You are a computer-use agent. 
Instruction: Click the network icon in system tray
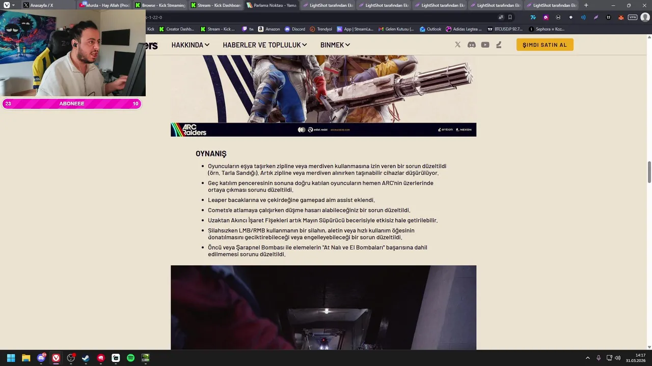609,358
